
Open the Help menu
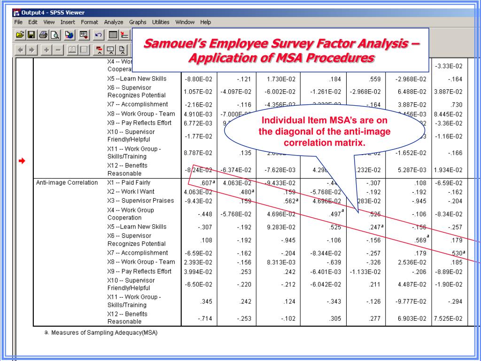206,22
